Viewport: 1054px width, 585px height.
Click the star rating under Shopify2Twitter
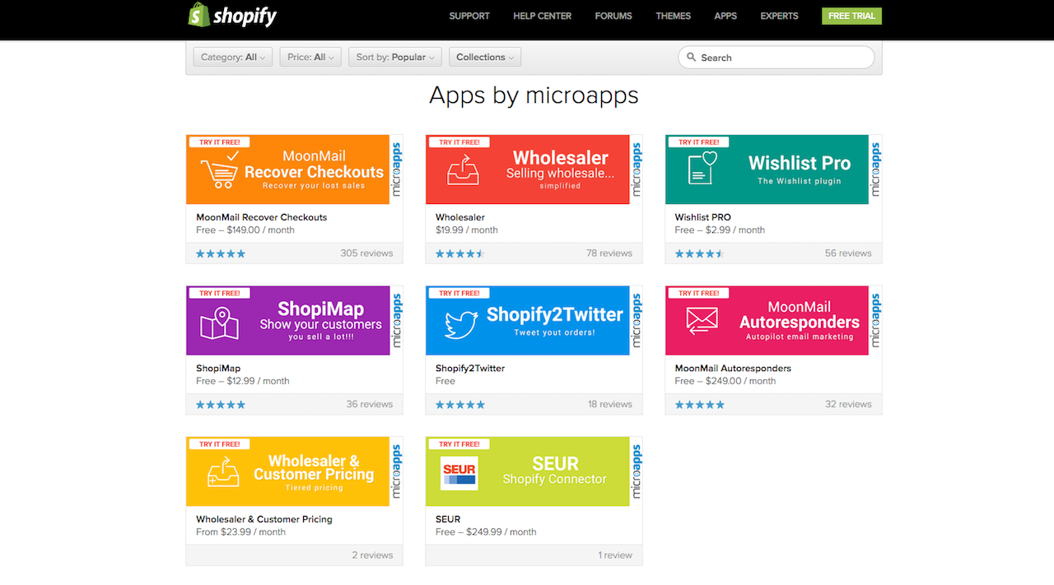click(x=459, y=404)
